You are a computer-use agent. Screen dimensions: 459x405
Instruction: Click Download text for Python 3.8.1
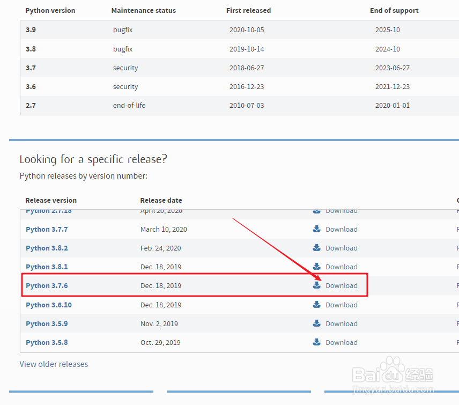point(342,267)
